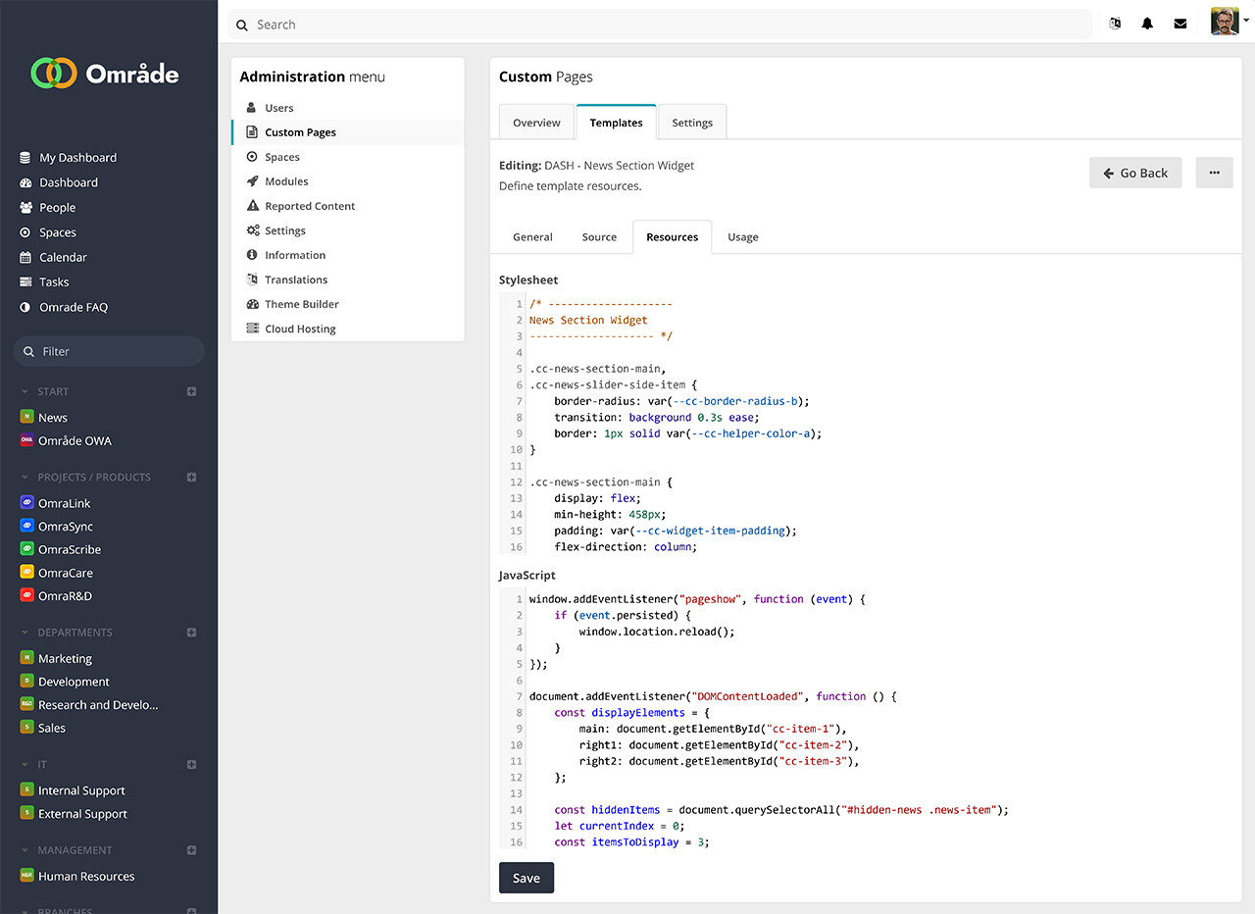Click the language translate icon in top bar

click(1115, 25)
